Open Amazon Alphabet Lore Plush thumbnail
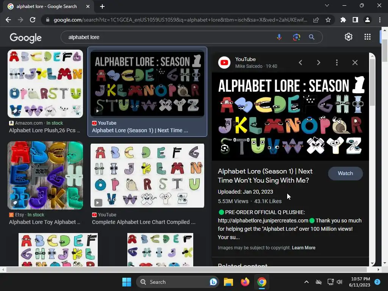This screenshot has height=291, width=388. pos(45,84)
